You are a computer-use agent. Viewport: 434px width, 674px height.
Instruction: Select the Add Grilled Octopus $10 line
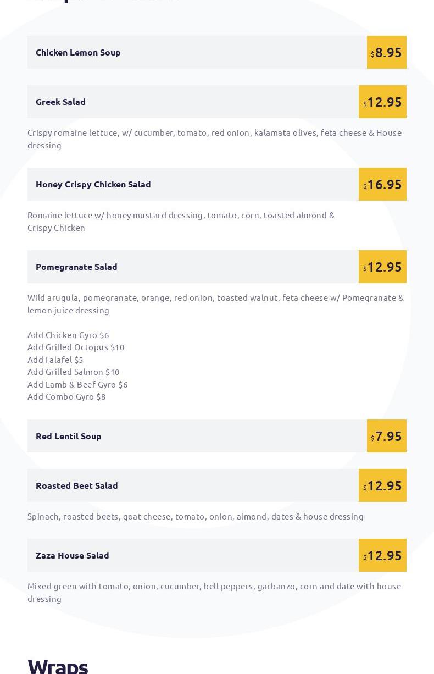click(76, 347)
